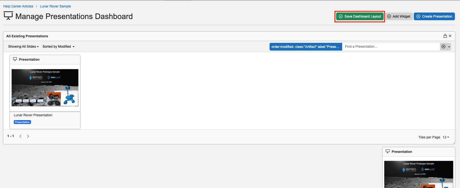Screen dimensions: 460x188
Task: Click Save Dashboard Layout button
Action: [x=360, y=16]
